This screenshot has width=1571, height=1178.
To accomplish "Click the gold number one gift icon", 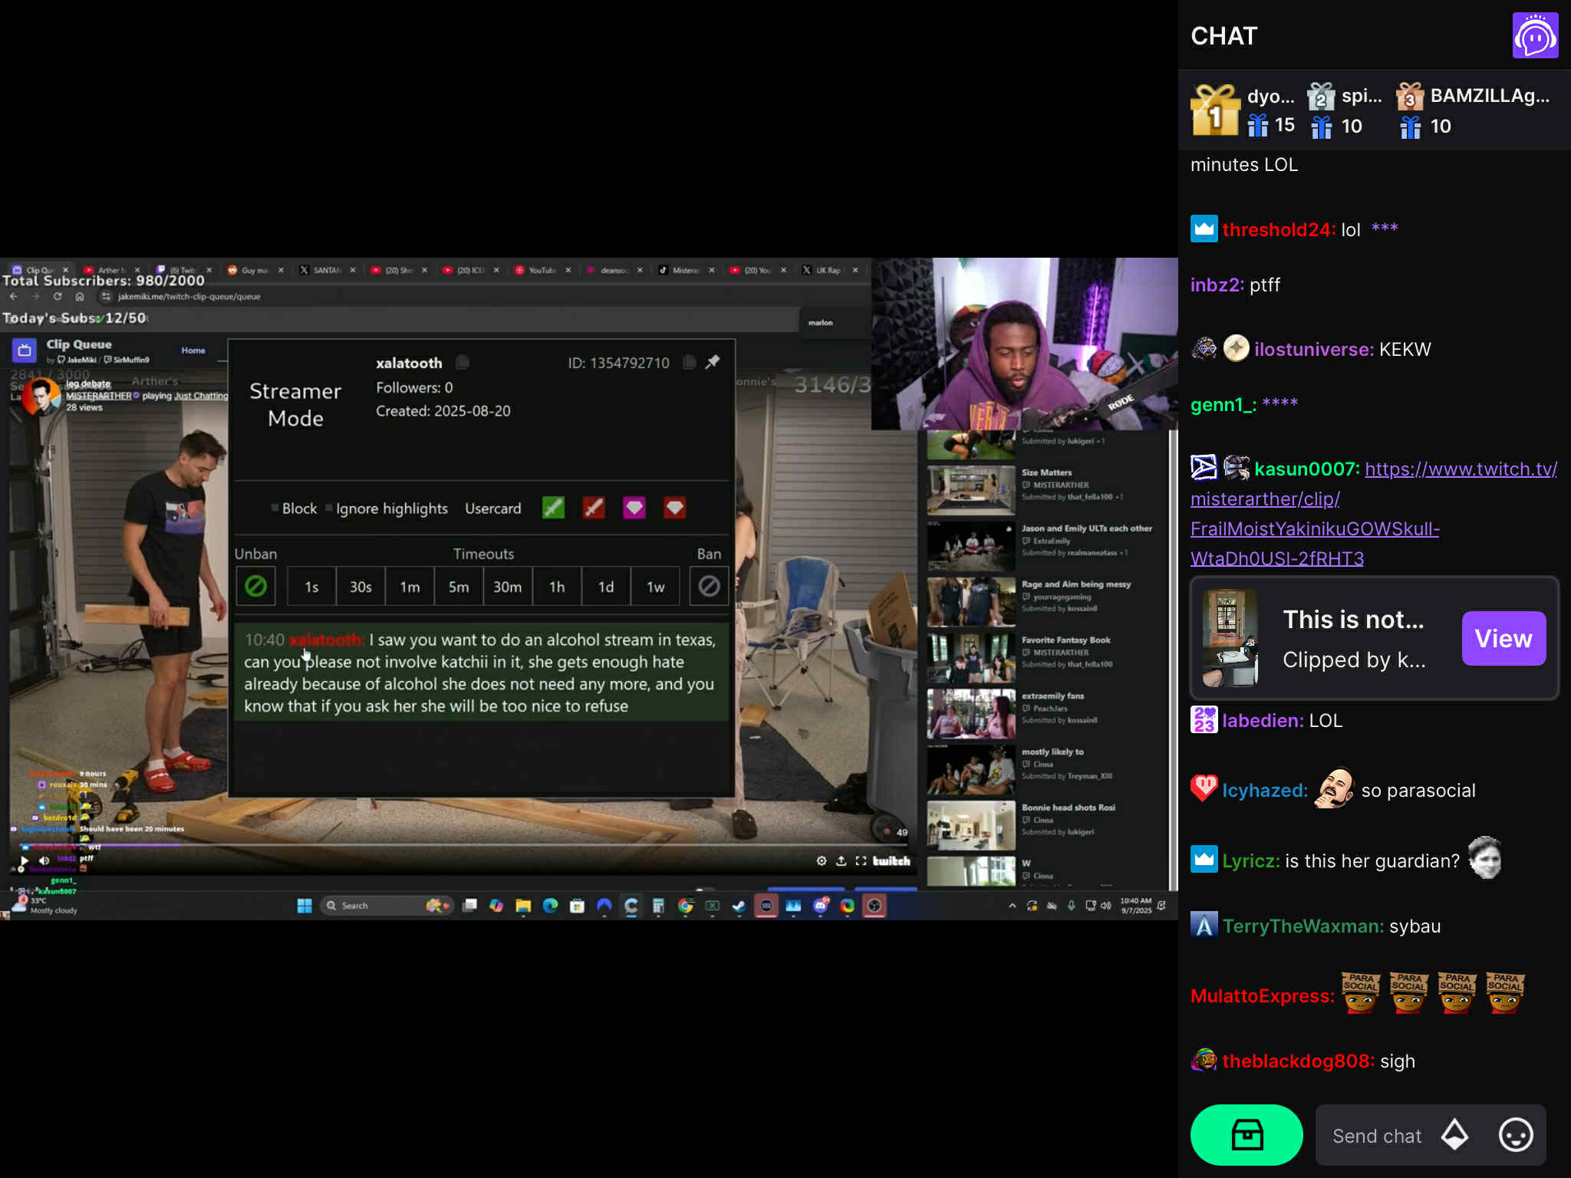I will [x=1214, y=110].
